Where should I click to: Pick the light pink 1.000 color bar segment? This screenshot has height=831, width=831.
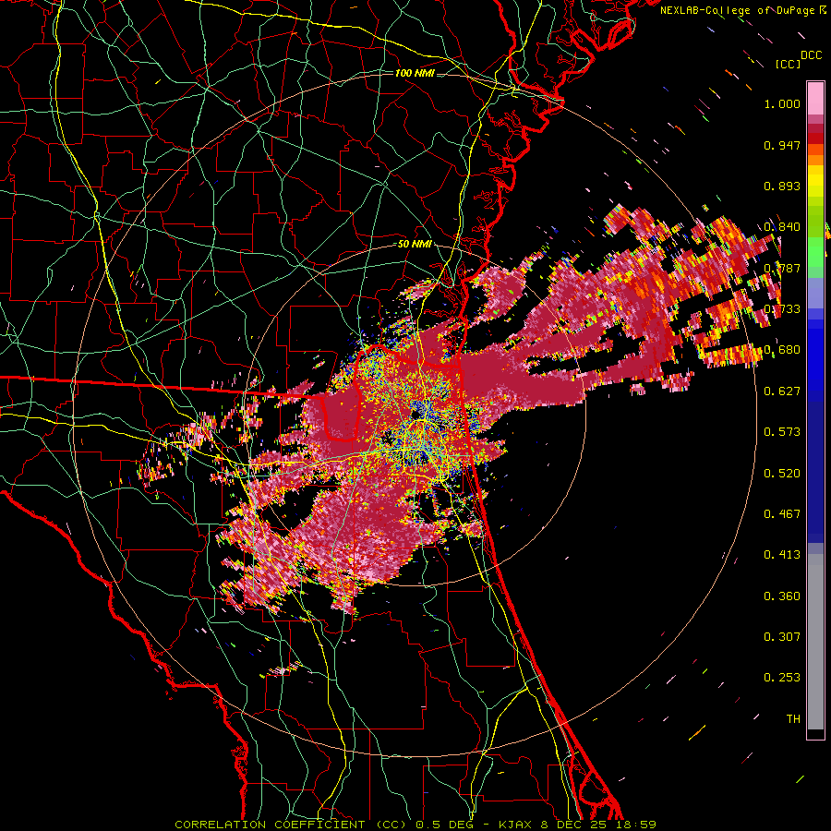815,99
